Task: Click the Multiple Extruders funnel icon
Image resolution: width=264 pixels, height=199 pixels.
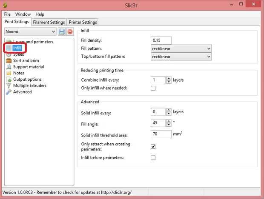Action: click(x=9, y=85)
